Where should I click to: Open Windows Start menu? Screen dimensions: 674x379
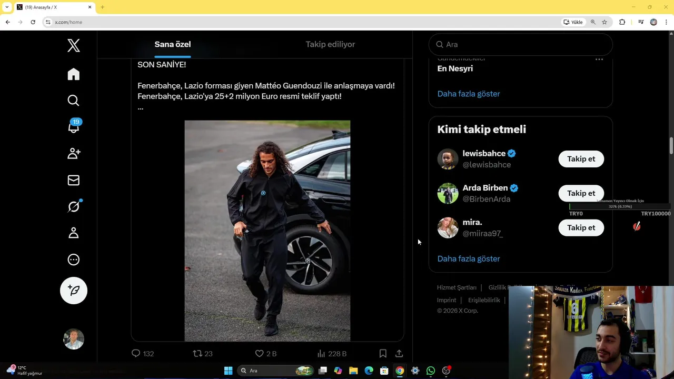coord(228,371)
